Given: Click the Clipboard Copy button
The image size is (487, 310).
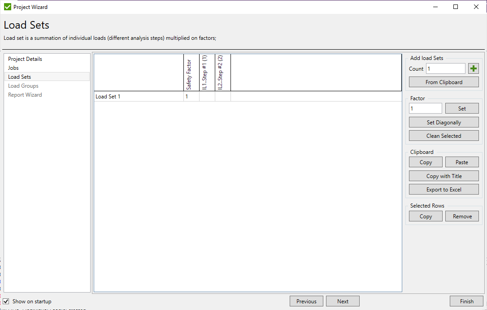Looking at the screenshot, I should coord(426,162).
